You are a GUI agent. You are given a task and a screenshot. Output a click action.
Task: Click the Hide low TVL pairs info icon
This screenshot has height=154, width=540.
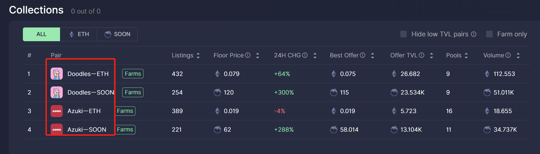[474, 34]
